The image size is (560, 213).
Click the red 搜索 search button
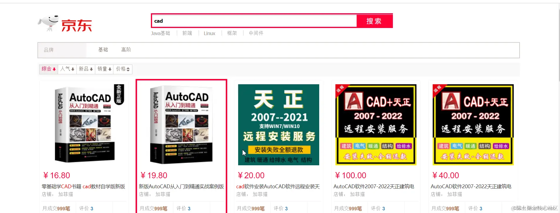coord(374,21)
